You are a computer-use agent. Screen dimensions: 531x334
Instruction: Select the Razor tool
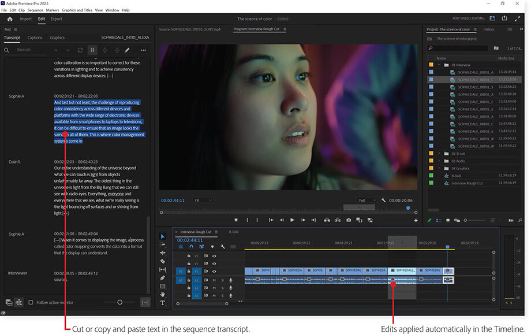point(163,261)
